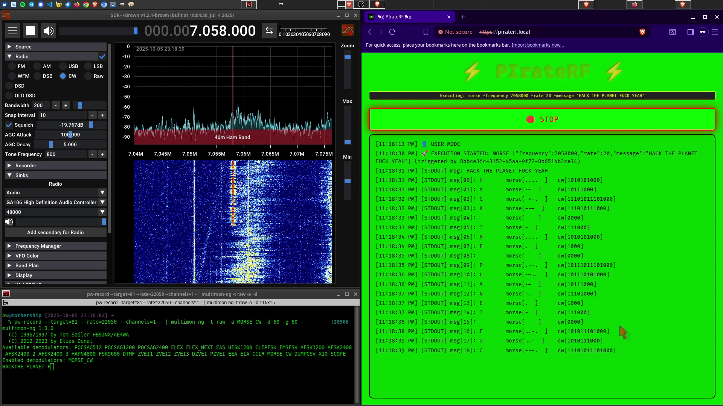Screen dimensions: 723x406
Task: Click the Import bookmarks now link
Action: click(x=537, y=45)
